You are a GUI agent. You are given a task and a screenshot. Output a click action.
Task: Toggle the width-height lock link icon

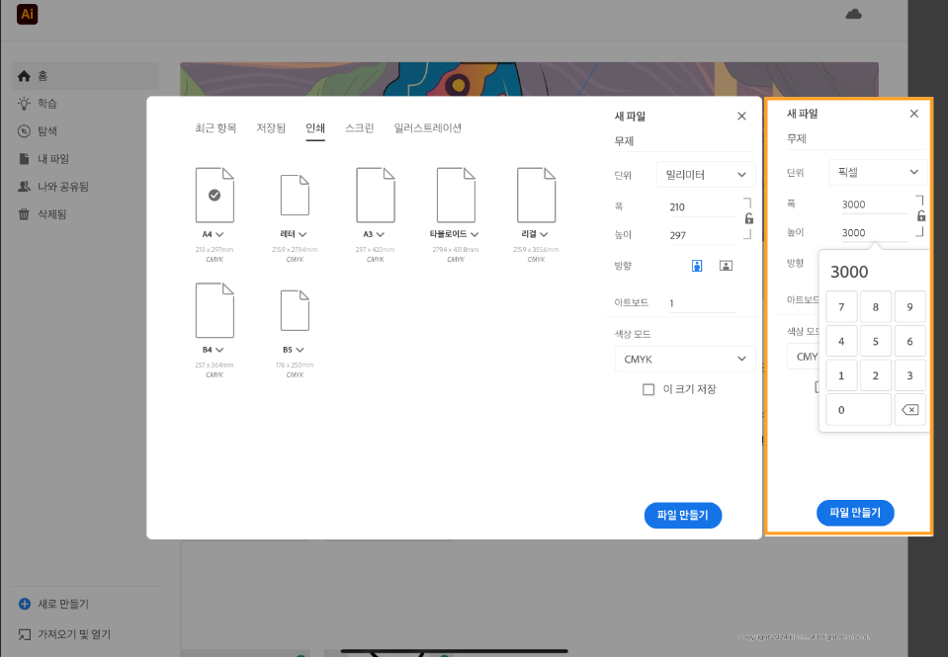coord(749,218)
